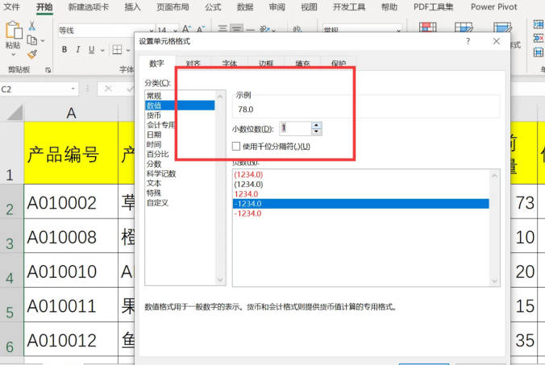Click the Borders grid icon
This screenshot has width=545, height=365.
117,50
